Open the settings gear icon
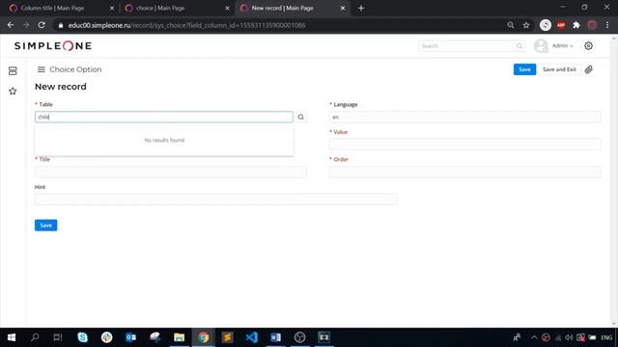This screenshot has width=618, height=347. pyautogui.click(x=588, y=45)
